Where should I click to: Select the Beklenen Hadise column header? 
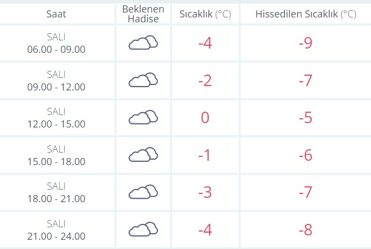coord(143,14)
